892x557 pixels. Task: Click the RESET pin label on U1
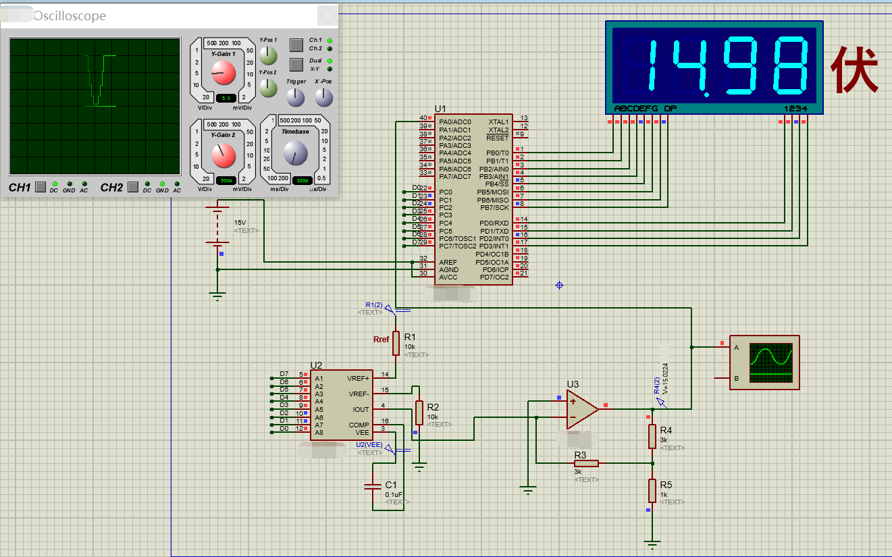pyautogui.click(x=498, y=138)
